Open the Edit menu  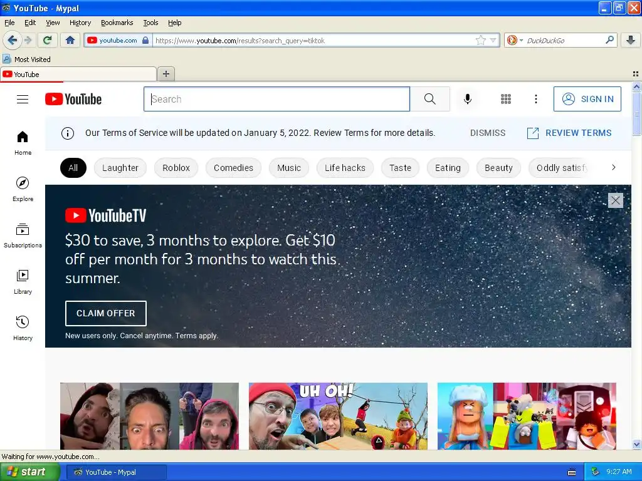(x=30, y=23)
